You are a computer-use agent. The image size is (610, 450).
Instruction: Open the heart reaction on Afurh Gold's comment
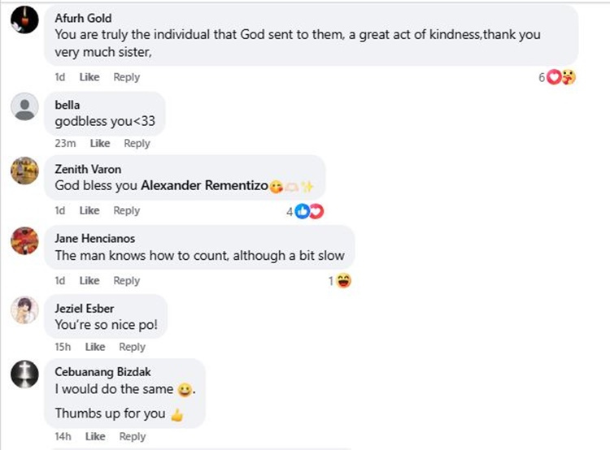pyautogui.click(x=554, y=77)
